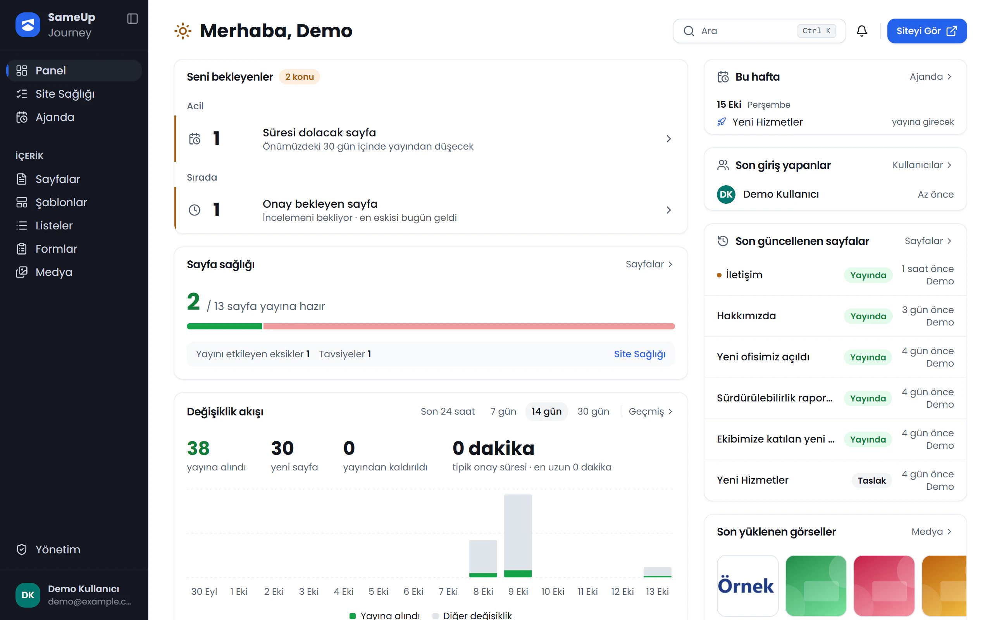Open notifications via the bell icon
Image resolution: width=992 pixels, height=620 pixels.
862,31
